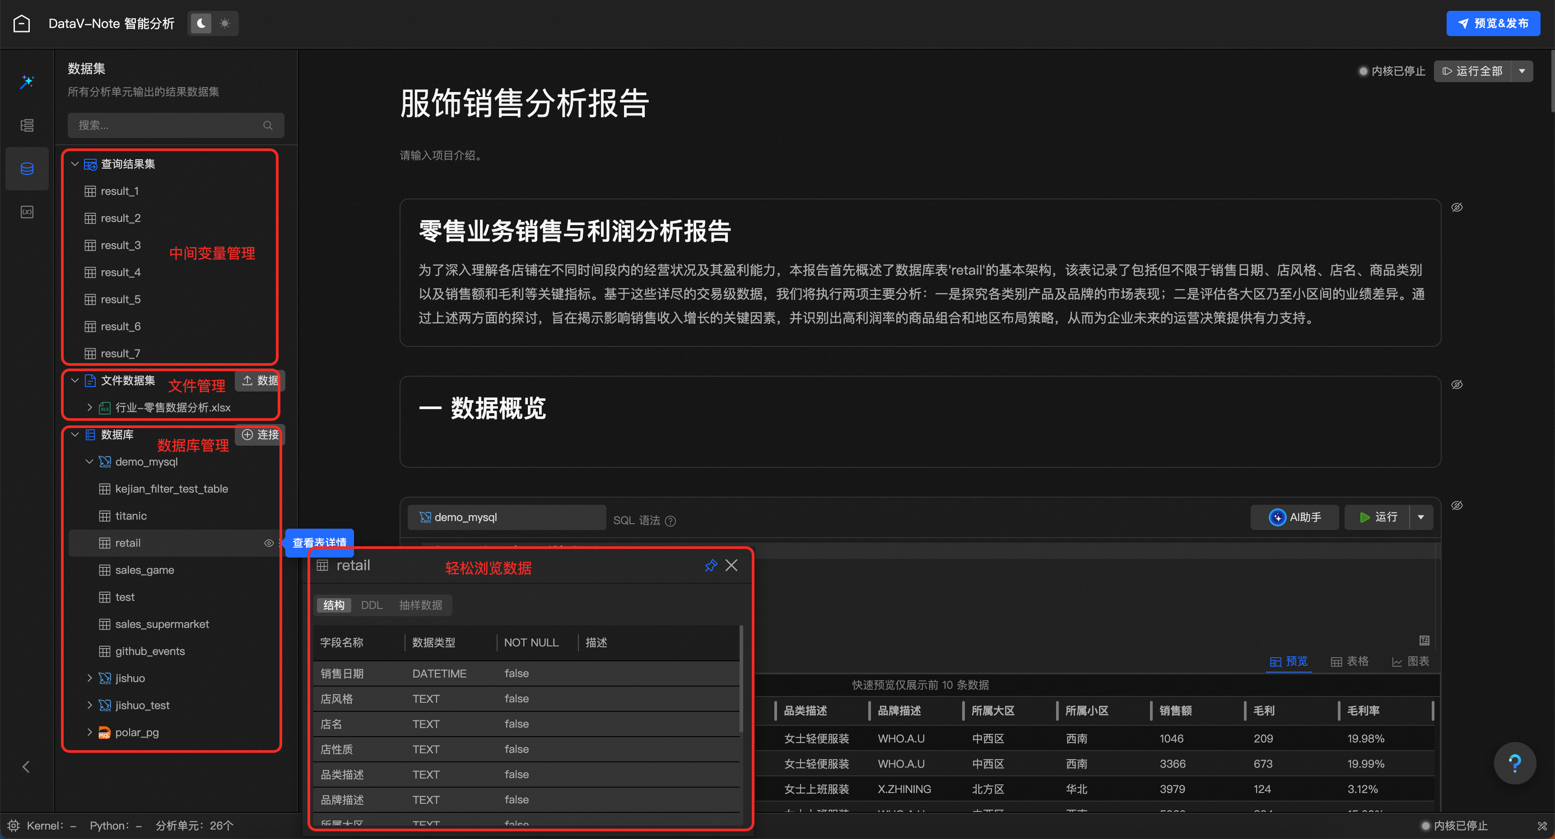Open the outline panel icon in left sidebar
This screenshot has width=1555, height=839.
(x=27, y=125)
